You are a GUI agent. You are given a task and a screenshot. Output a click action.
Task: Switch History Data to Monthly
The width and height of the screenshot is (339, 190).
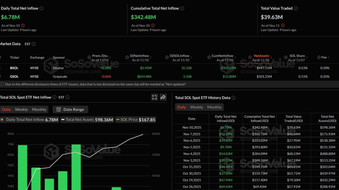point(214,107)
